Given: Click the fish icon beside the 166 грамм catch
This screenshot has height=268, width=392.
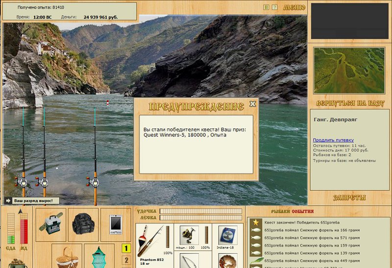Looking at the screenshot, I should (x=255, y=230).
